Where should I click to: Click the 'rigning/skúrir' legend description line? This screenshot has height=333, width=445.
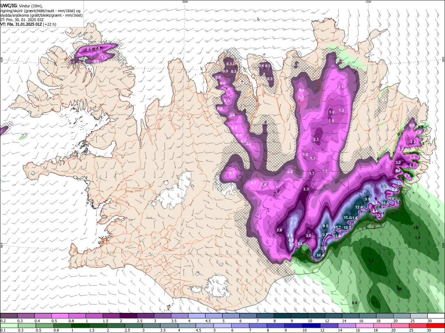tap(40, 10)
